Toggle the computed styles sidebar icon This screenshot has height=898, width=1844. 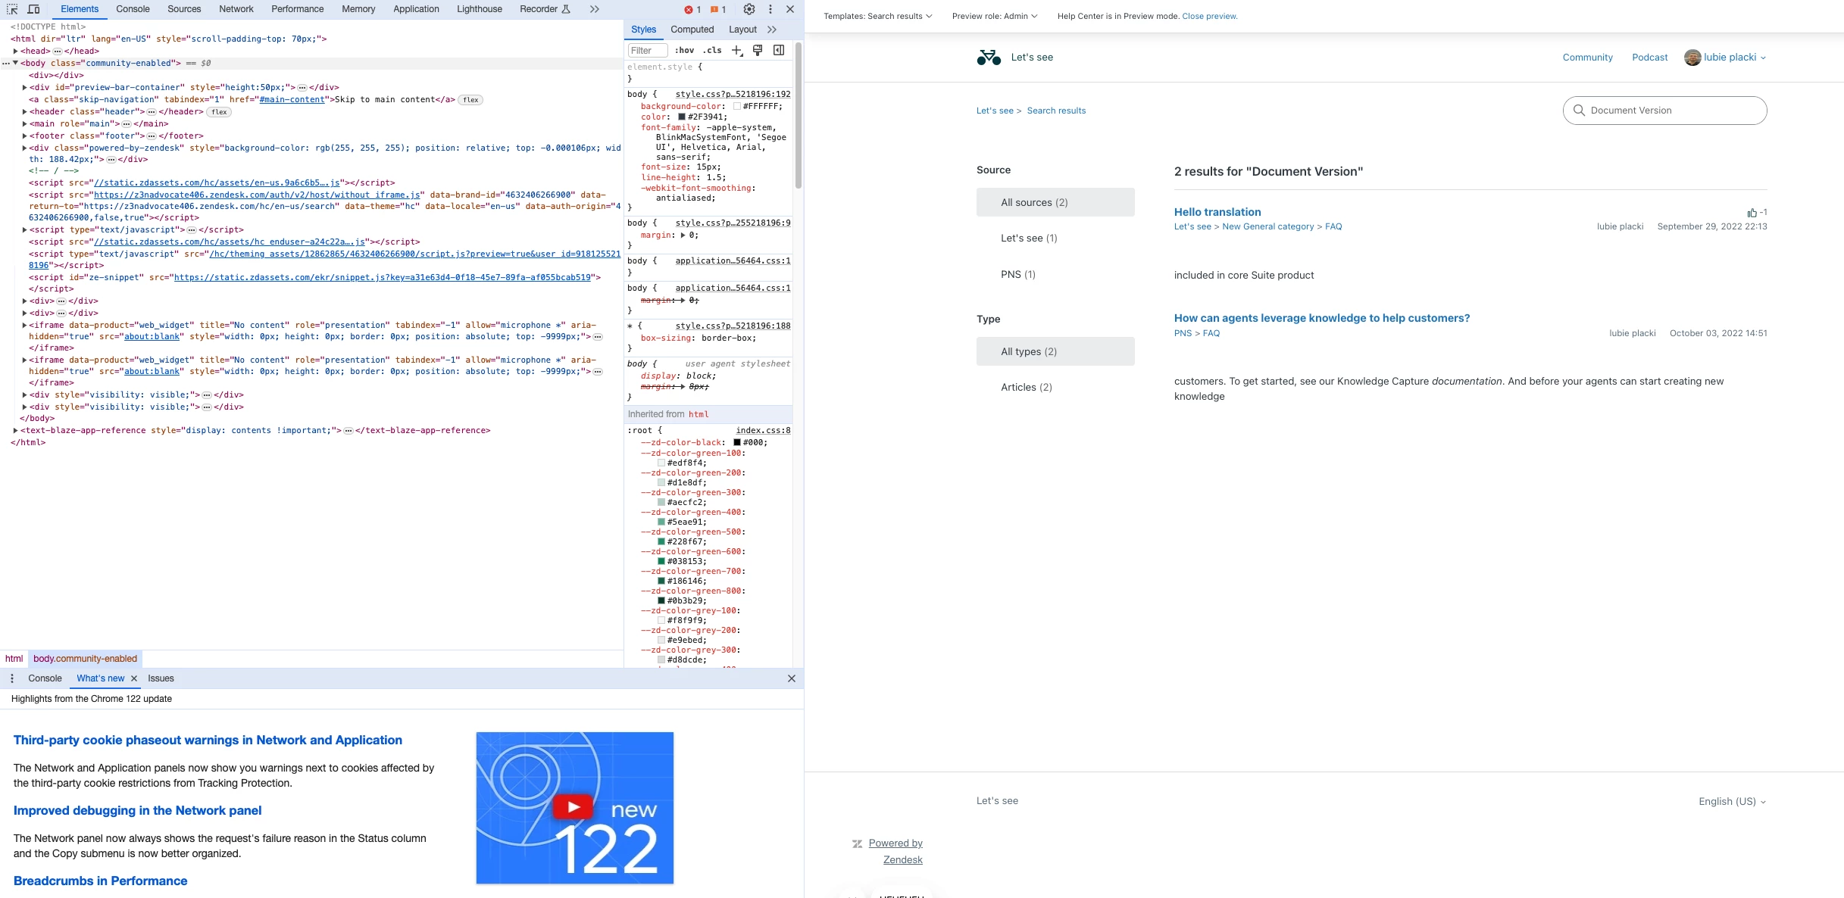tap(778, 50)
